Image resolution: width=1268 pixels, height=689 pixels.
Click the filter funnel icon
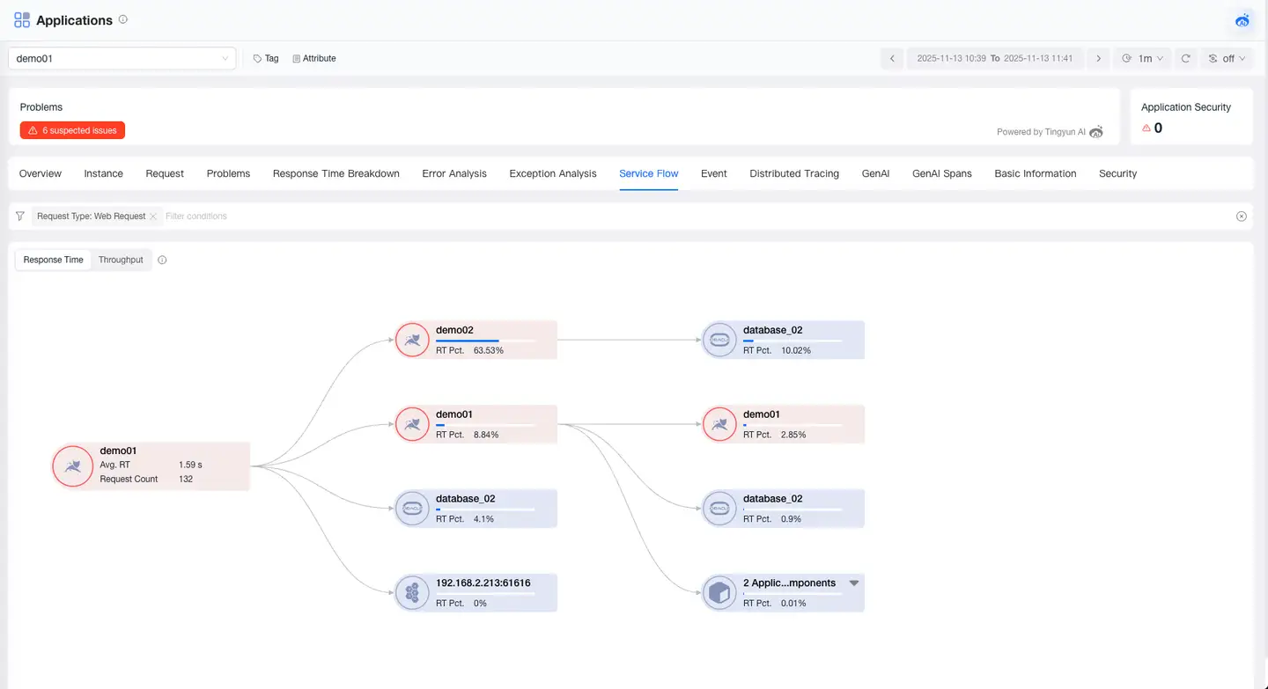pos(19,216)
